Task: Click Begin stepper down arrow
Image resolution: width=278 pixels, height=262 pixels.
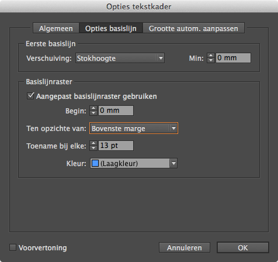Action: [x=93, y=113]
